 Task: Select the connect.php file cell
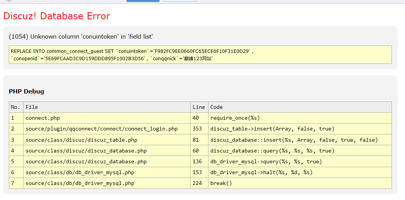click(42, 118)
